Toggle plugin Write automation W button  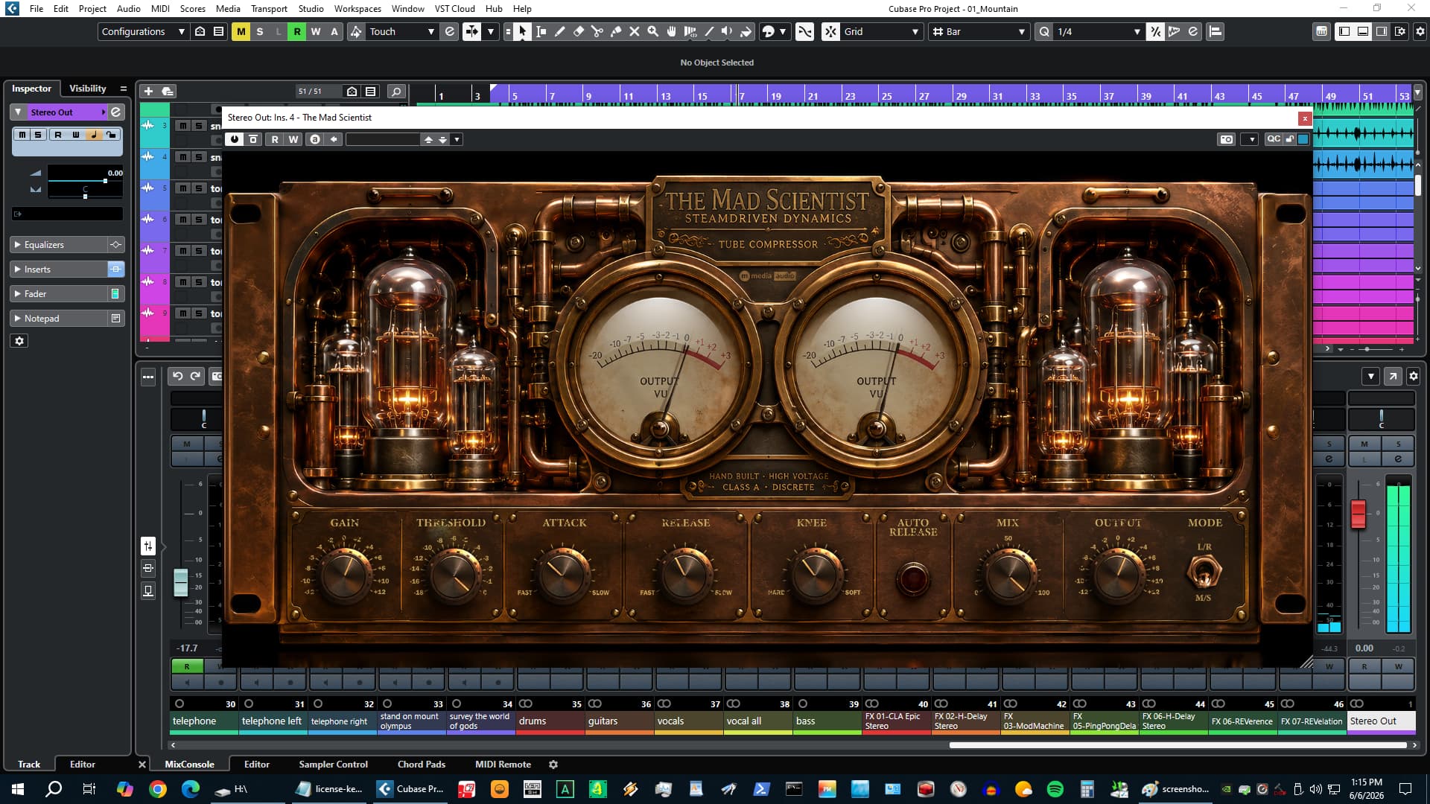(x=293, y=139)
